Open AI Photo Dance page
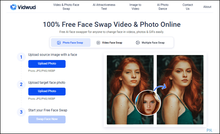The image size is (220, 134). (x=163, y=7)
